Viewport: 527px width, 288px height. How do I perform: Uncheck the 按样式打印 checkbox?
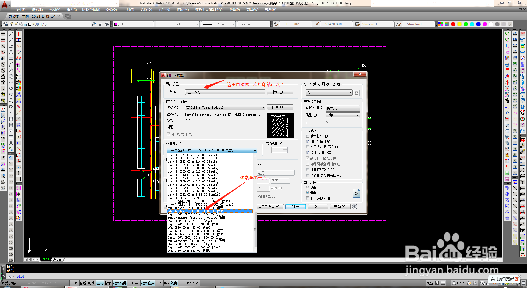click(x=308, y=153)
